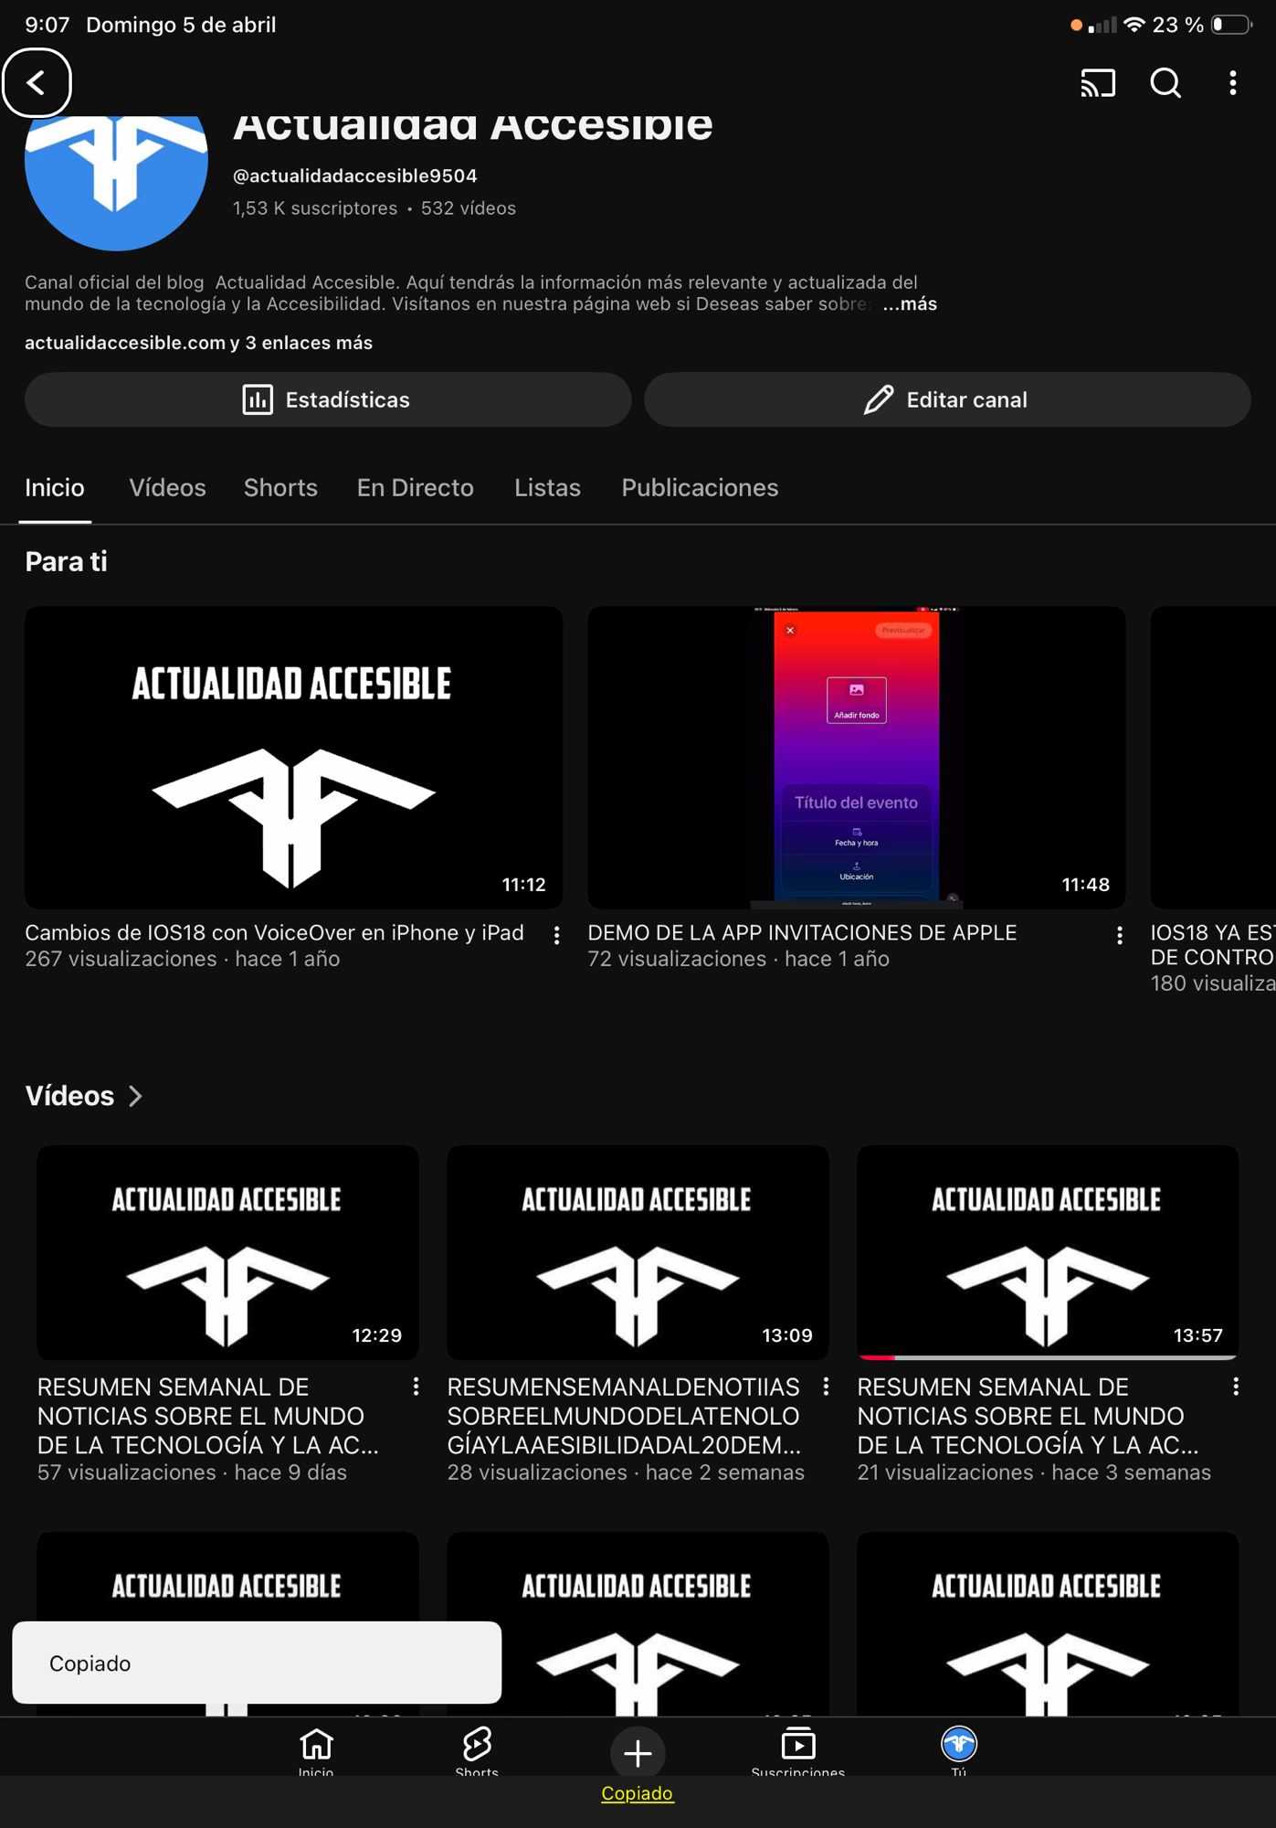The image size is (1276, 1828).
Task: Open the Cast to device icon
Action: [x=1098, y=83]
